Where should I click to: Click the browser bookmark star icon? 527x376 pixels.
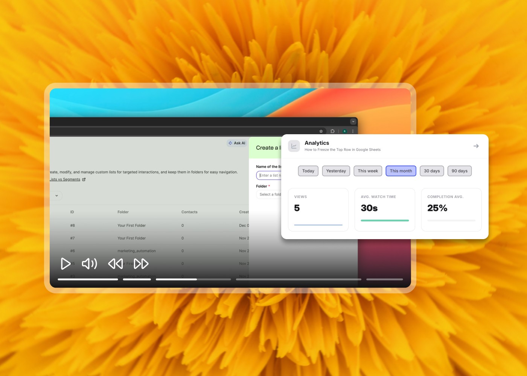click(321, 131)
